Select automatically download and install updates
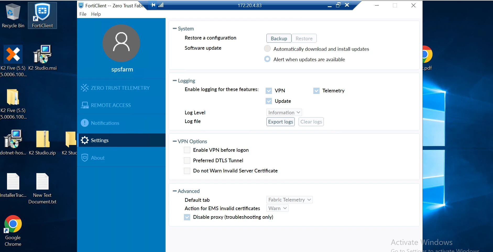 (x=267, y=49)
